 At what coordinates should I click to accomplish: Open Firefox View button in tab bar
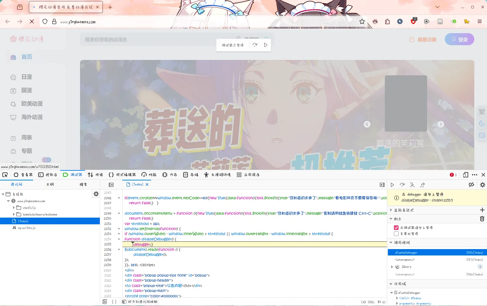coord(20,7)
